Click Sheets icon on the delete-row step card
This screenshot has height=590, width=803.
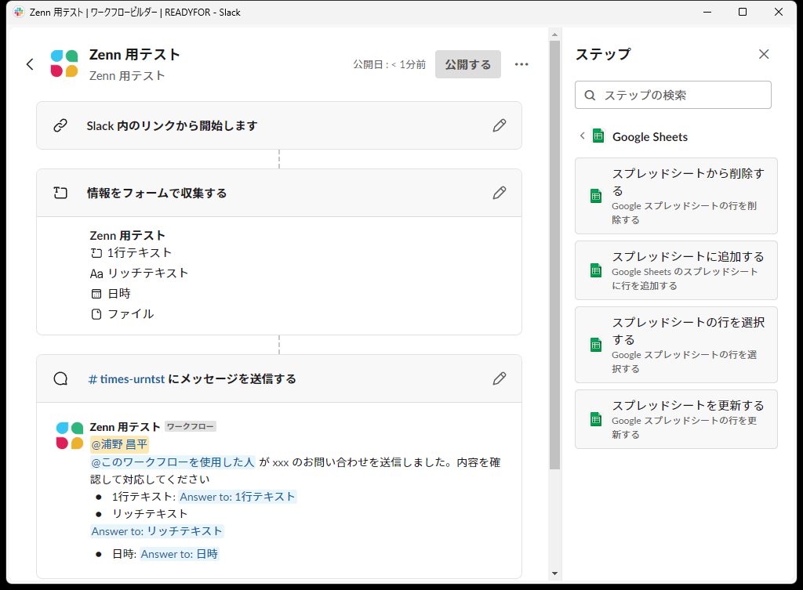[x=596, y=196]
